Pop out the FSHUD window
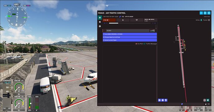214x112 pixels. pos(205,13)
